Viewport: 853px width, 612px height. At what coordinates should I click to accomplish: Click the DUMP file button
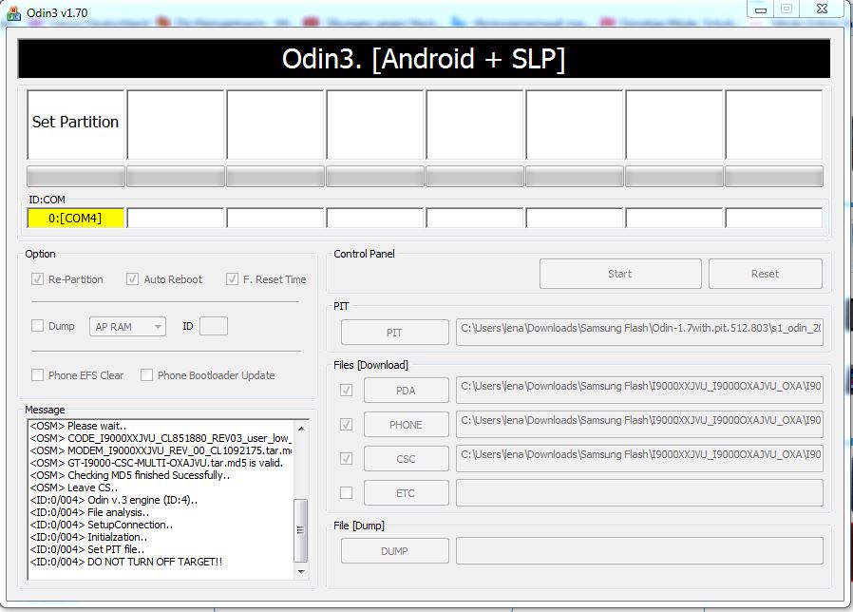[x=395, y=551]
